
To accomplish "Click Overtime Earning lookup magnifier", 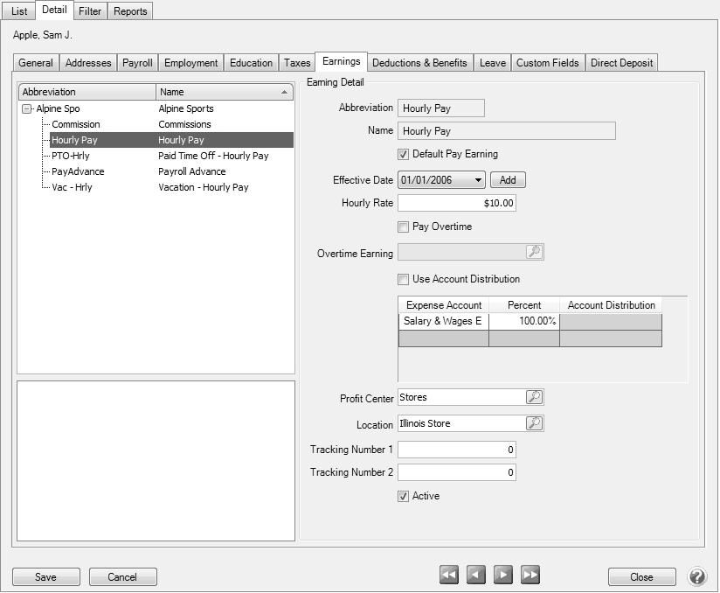I will pyautogui.click(x=534, y=252).
